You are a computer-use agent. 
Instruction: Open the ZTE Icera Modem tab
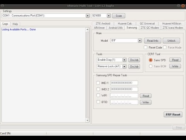[x=173, y=28]
